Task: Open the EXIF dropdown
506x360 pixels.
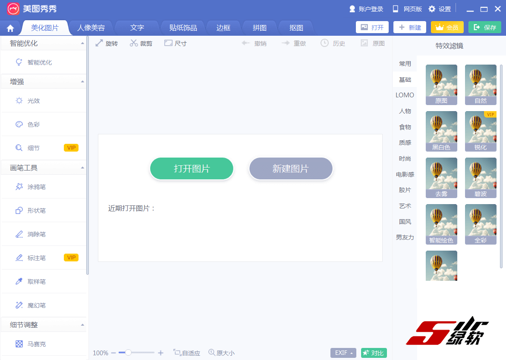Action: (343, 353)
